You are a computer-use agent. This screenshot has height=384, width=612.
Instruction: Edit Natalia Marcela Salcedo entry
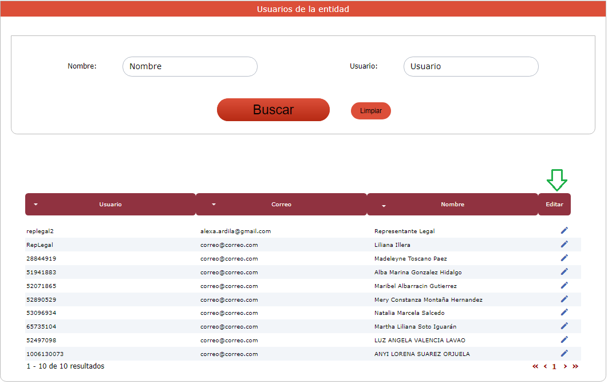tap(564, 312)
